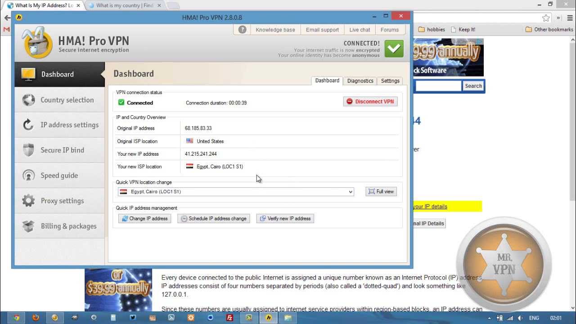Open Chrome from the taskbar
Screen dimensions: 576x324
click(17, 317)
